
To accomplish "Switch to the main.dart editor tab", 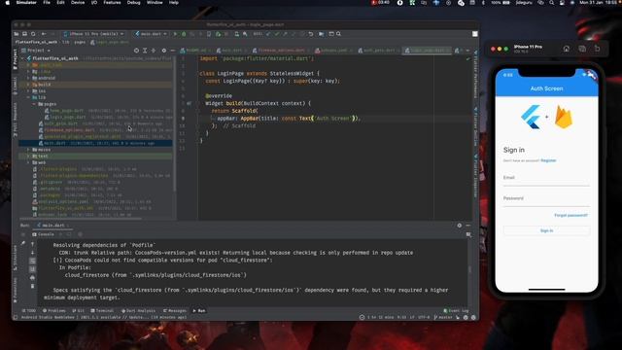I will tap(231, 51).
